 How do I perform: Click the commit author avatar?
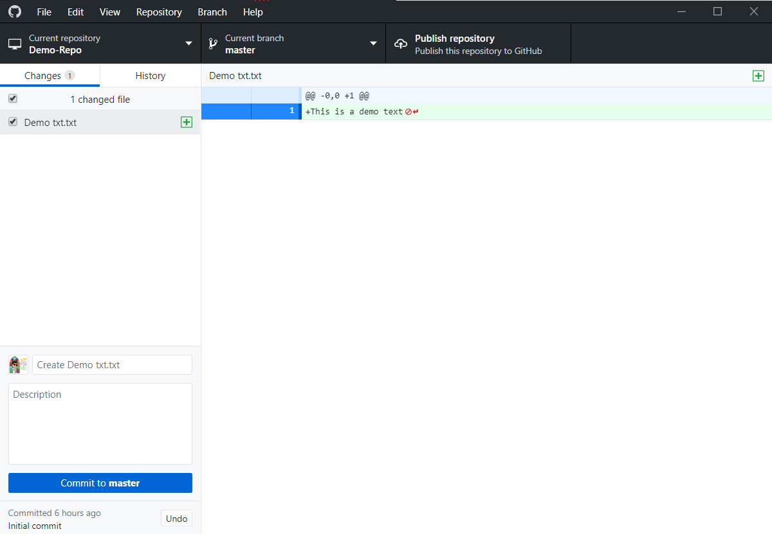(x=18, y=364)
